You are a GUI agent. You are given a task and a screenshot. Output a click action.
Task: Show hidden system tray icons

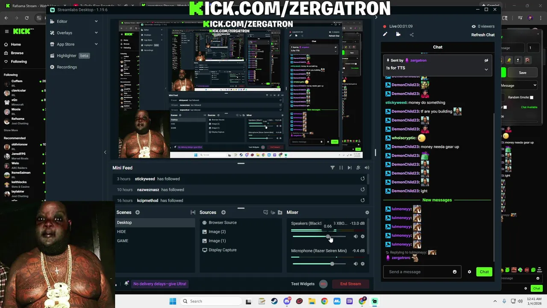[x=495, y=301]
